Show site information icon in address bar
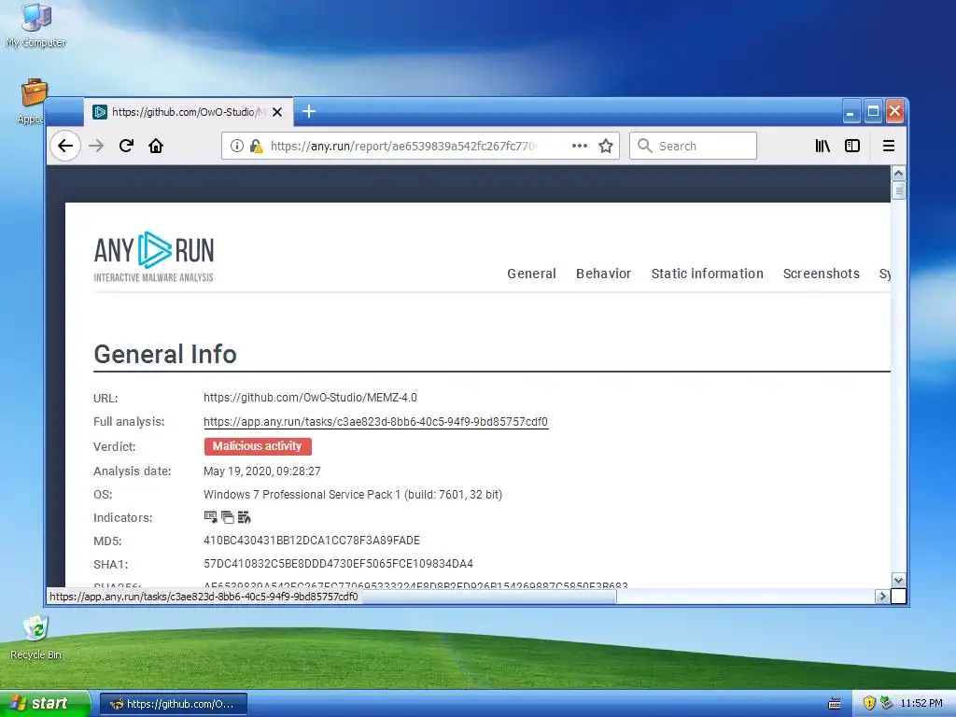Screen dimensions: 956x717 236,146
